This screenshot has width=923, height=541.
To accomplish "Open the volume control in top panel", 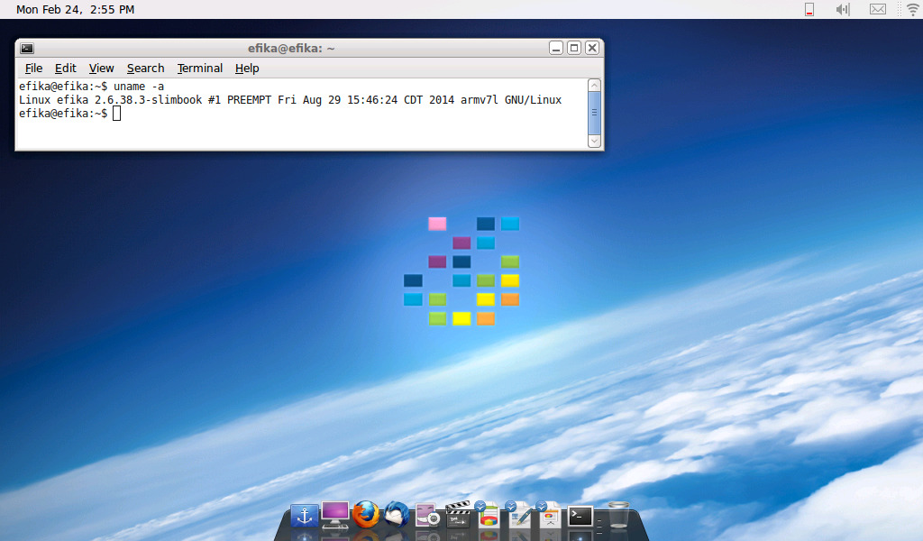I will tap(843, 10).
